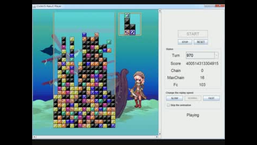The height and width of the screenshot is (145, 257).
Task: Click the Java icon in the title bar
Action: [x=35, y=6]
